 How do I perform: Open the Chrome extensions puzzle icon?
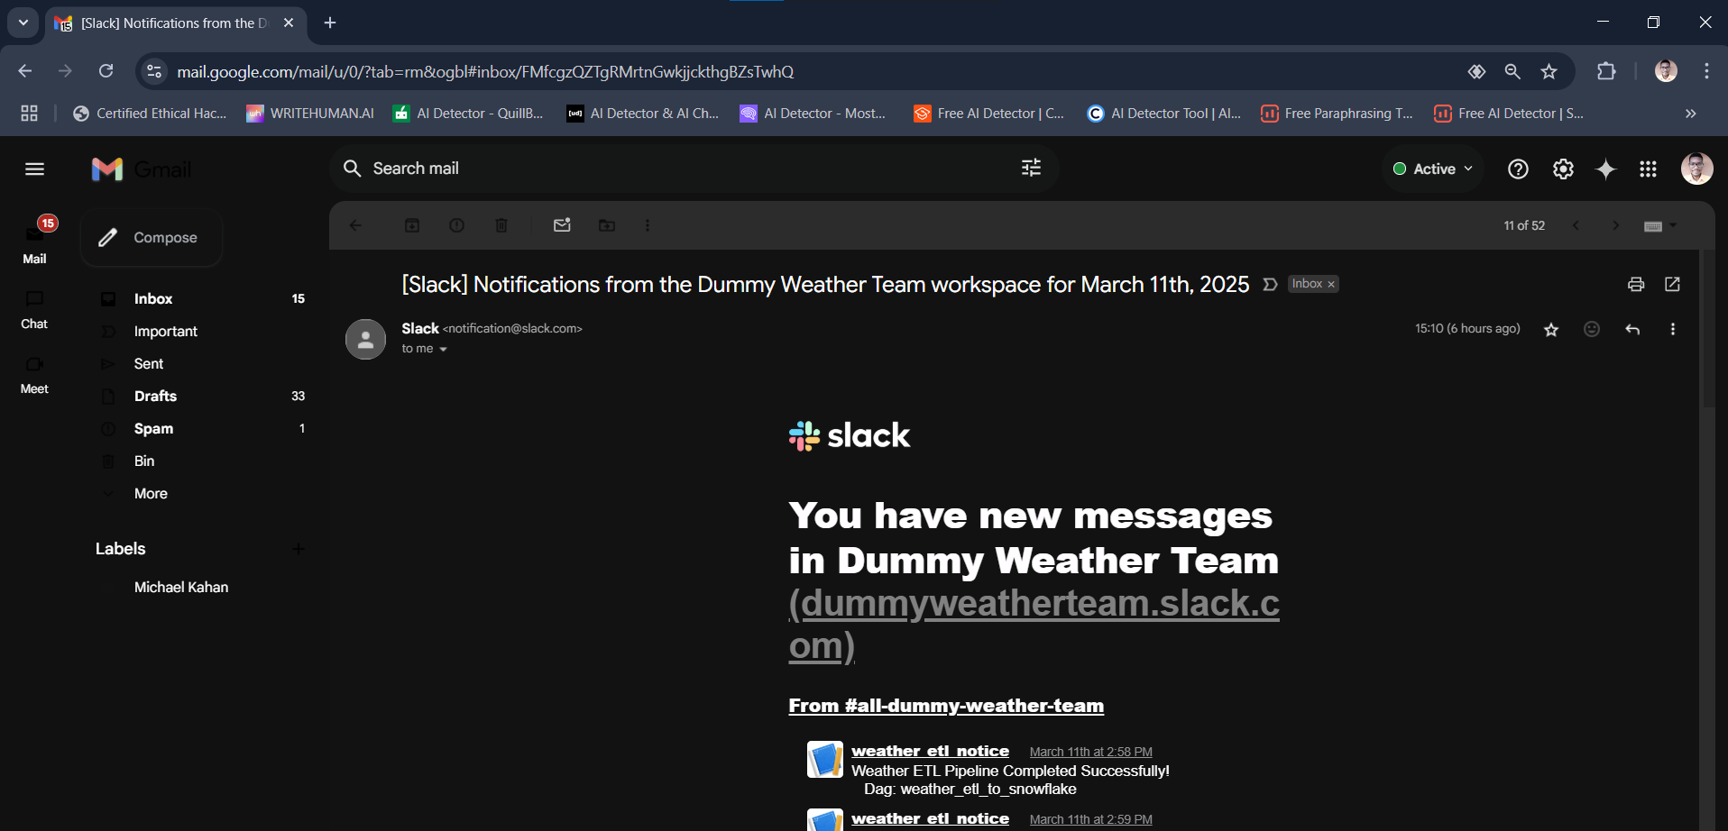click(x=1606, y=71)
